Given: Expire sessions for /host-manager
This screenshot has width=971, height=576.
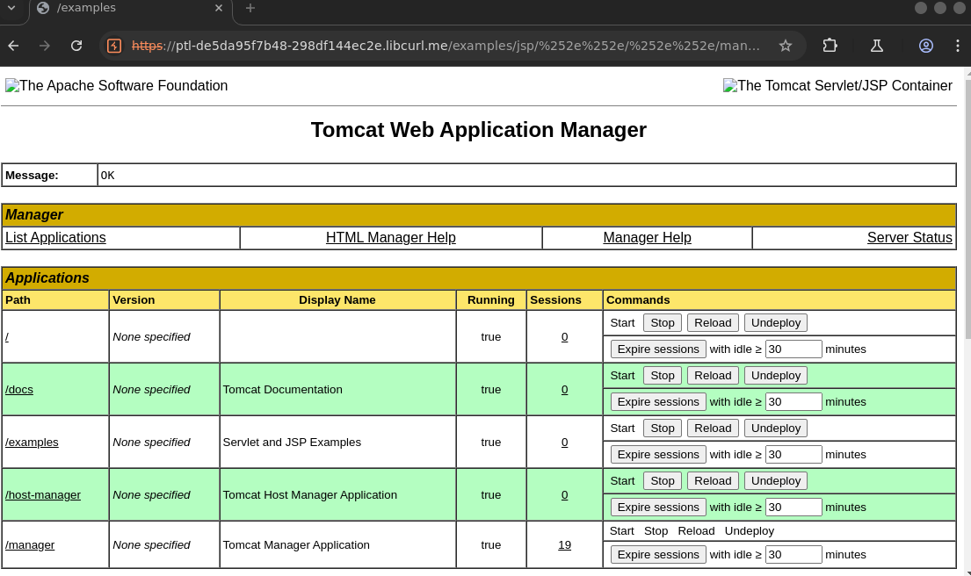Looking at the screenshot, I should (657, 507).
